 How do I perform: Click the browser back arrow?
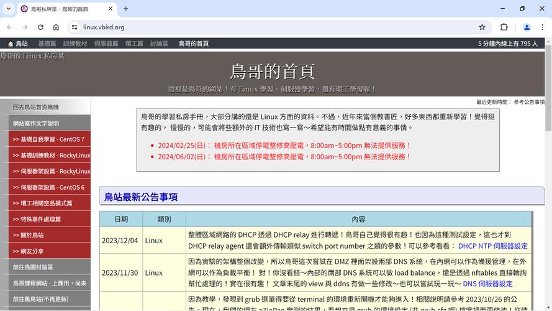pyautogui.click(x=9, y=27)
